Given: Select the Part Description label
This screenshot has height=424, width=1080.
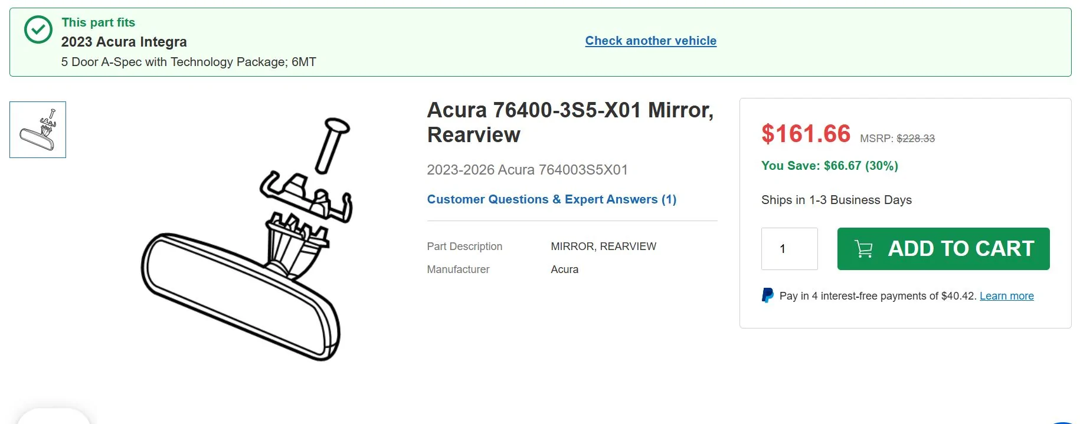Looking at the screenshot, I should [464, 246].
